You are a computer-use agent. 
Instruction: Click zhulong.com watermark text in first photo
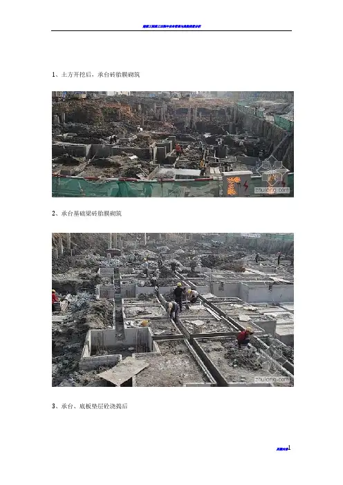click(272, 190)
